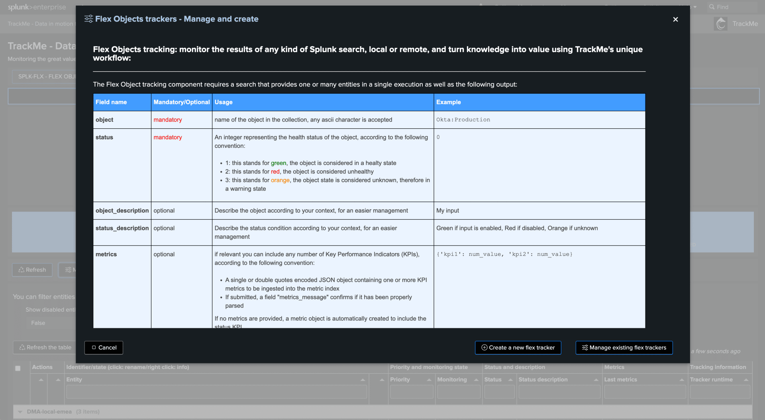Sort by Monitoring column arrow
The image size is (765, 420).
(476, 380)
